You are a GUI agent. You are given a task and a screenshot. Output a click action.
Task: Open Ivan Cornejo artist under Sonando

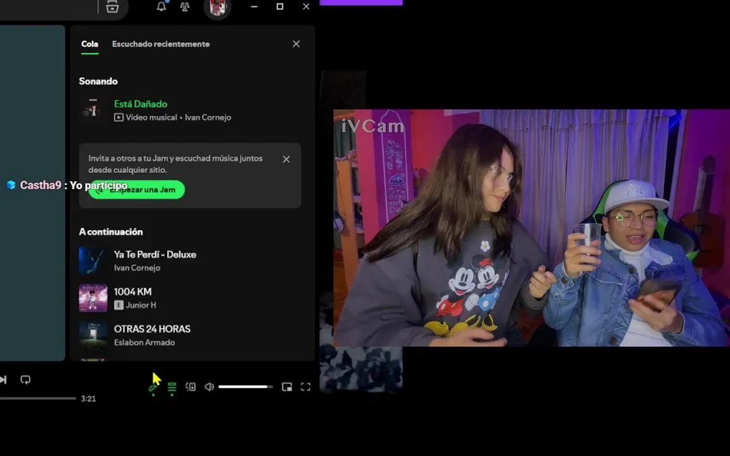tap(208, 117)
